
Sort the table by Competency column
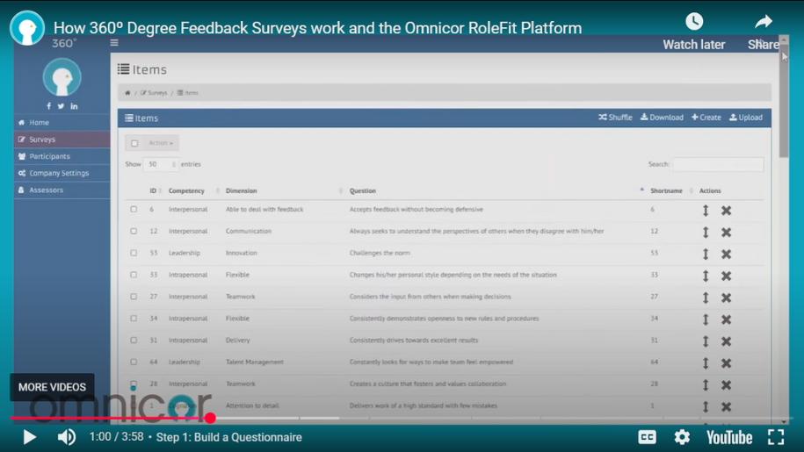[x=187, y=190]
